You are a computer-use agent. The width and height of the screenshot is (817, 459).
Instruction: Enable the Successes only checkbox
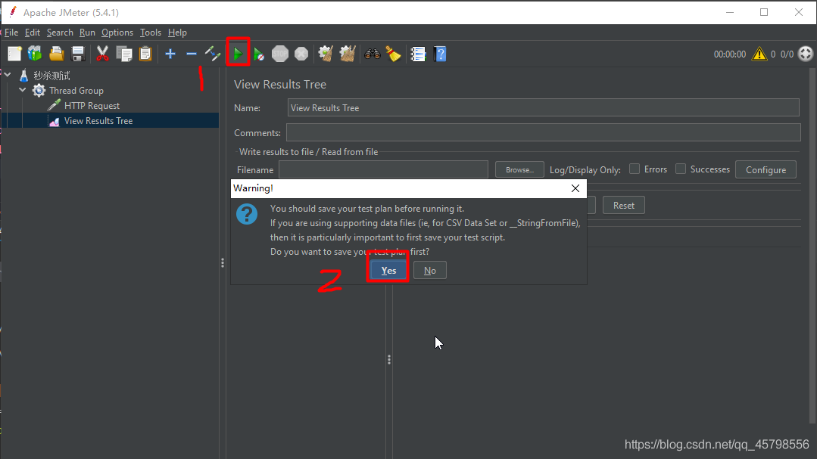pyautogui.click(x=681, y=169)
